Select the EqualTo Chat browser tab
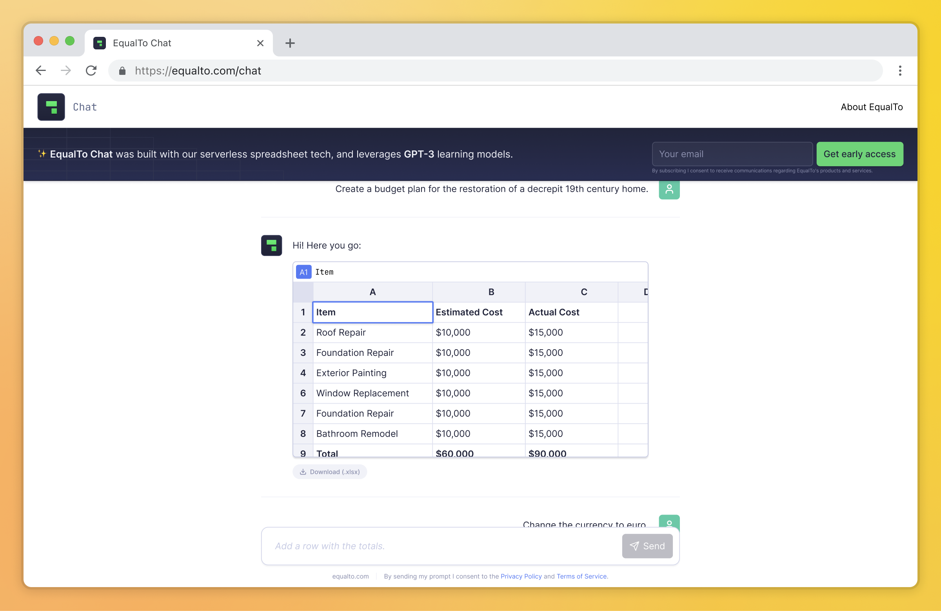The height and width of the screenshot is (611, 941). pyautogui.click(x=179, y=43)
